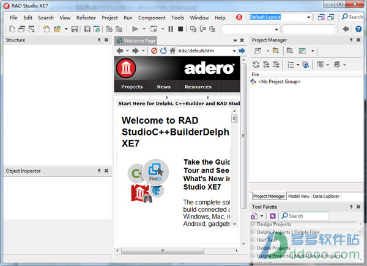
Task: Click the IDE Insight Search box at top right
Action: [x=352, y=17]
